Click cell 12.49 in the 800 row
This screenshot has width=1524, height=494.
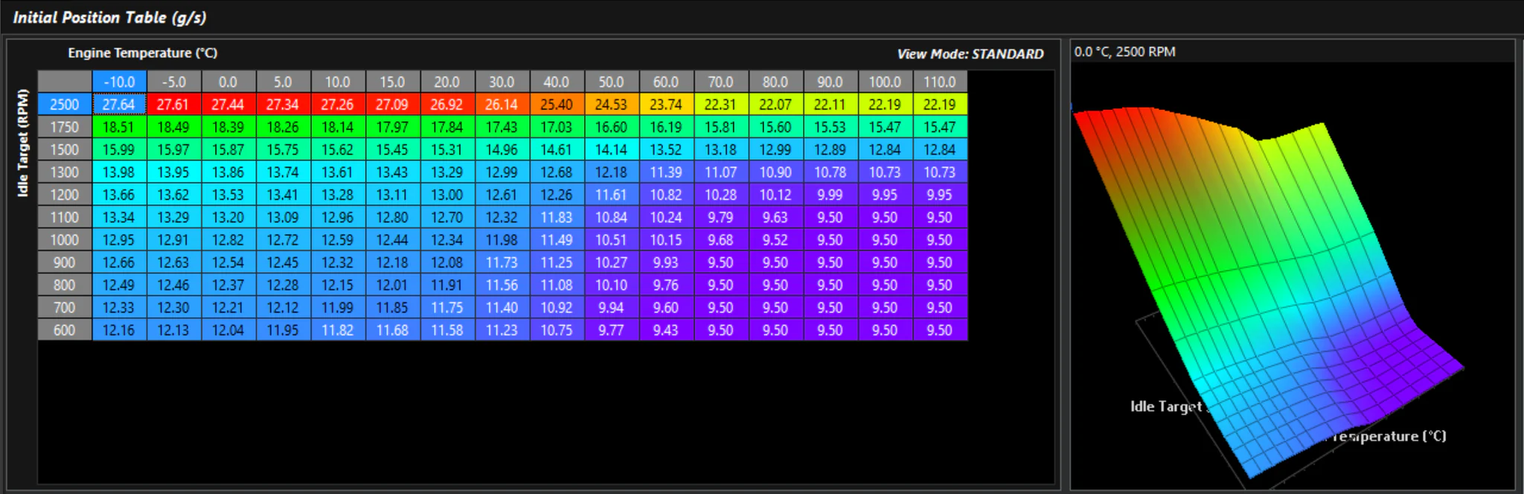[x=119, y=285]
